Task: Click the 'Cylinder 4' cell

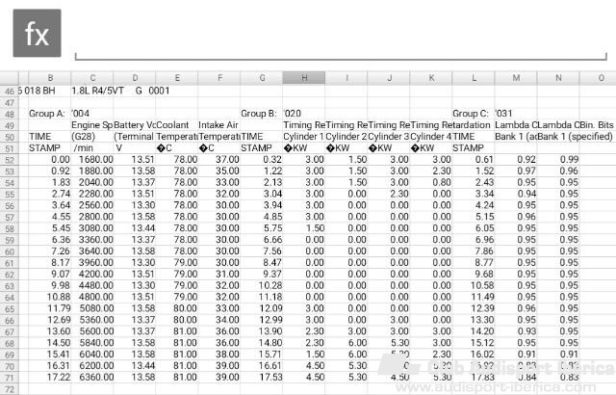Action: [x=431, y=137]
